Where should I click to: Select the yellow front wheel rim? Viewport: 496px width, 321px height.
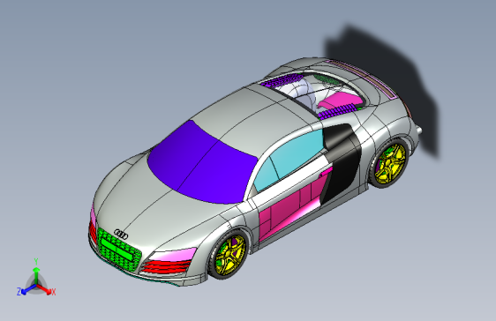pos(230,255)
